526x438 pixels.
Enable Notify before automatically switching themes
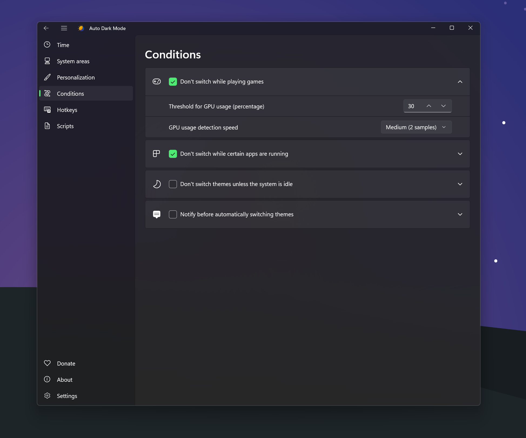[173, 214]
